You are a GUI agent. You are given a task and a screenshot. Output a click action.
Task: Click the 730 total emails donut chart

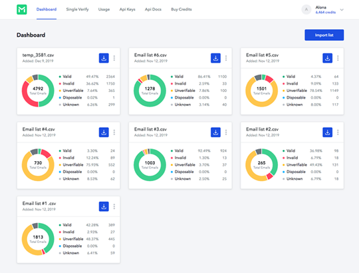click(x=38, y=165)
